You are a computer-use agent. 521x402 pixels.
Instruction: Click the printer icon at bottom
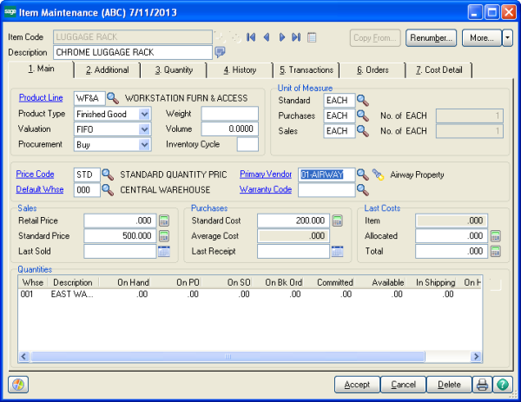[x=482, y=385]
